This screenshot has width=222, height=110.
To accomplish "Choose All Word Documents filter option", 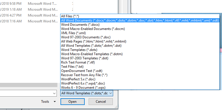I will pos(140,20).
